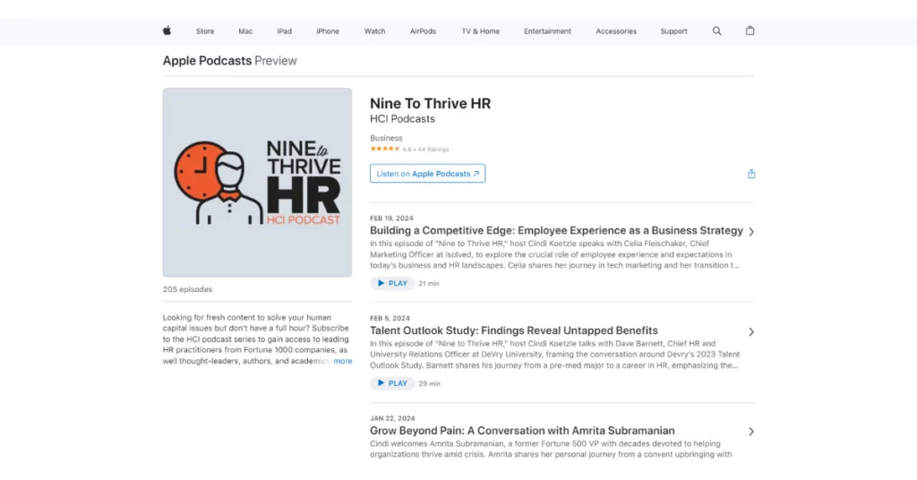Click the 21 min duration text
This screenshot has height=480, width=917.
click(x=429, y=284)
